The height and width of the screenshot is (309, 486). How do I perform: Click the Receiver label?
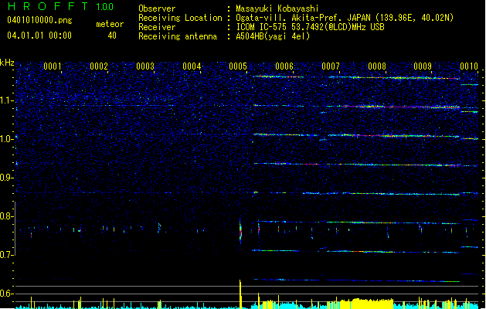tap(157, 27)
